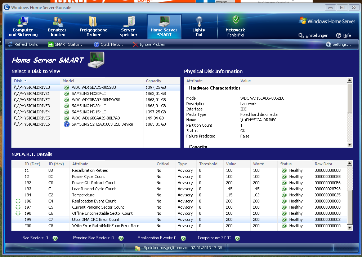Click the Netzwerk Fehlerfrei status shield
Screen dimensions: 362x257
(x=236, y=20)
